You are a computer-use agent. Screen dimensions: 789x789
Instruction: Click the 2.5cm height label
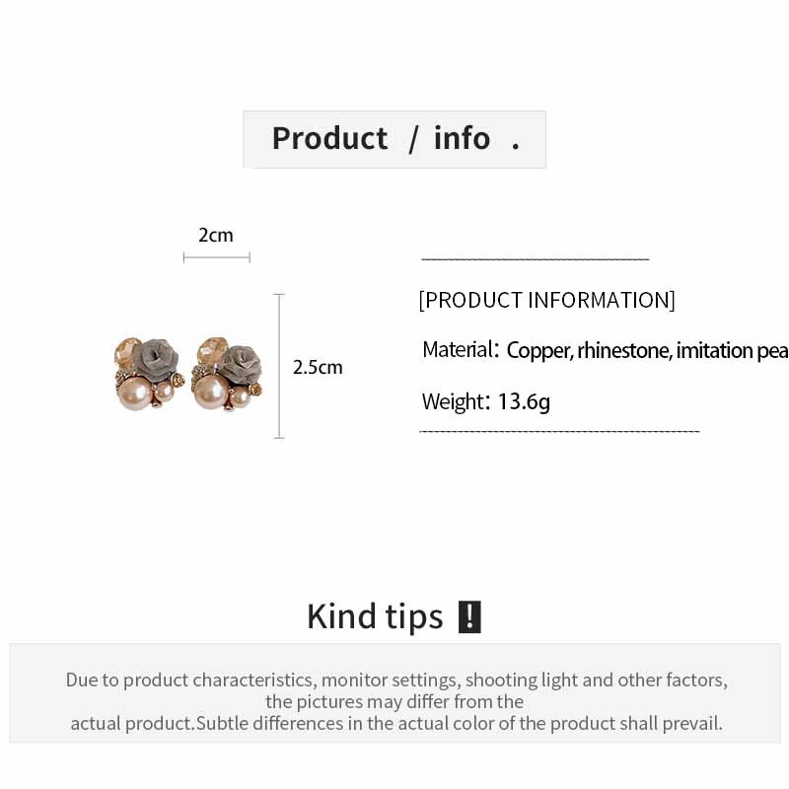pos(318,367)
